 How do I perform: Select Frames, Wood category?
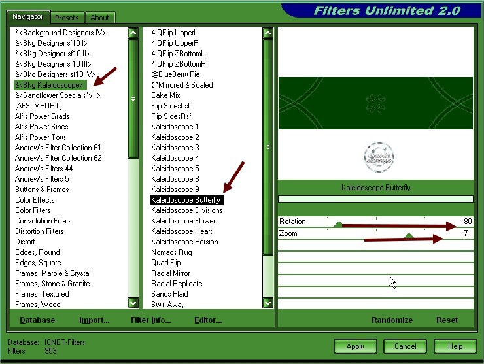point(38,305)
